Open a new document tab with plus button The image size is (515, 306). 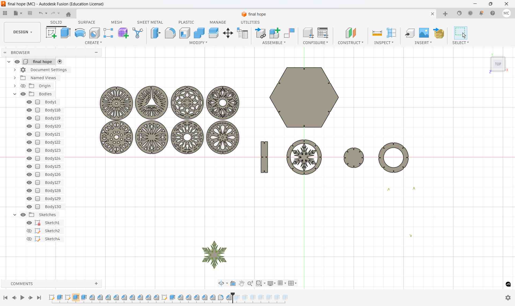[445, 13]
